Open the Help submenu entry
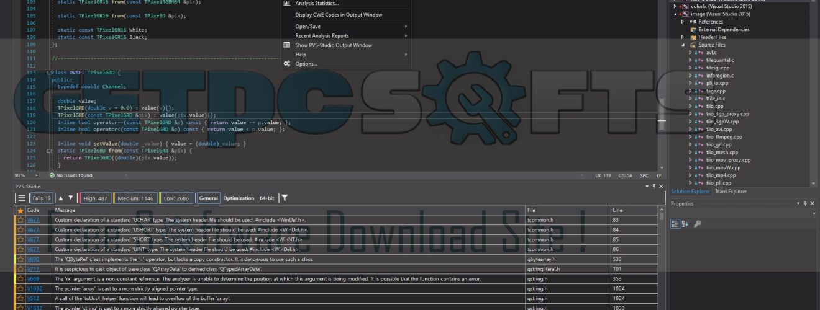820x310 pixels. (x=346, y=55)
